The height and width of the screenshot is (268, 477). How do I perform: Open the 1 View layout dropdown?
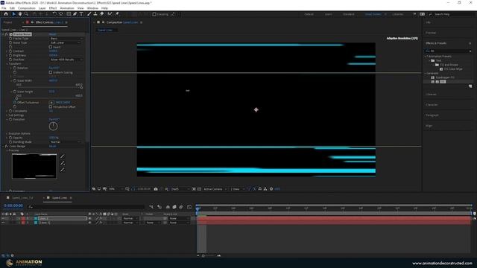[237, 189]
